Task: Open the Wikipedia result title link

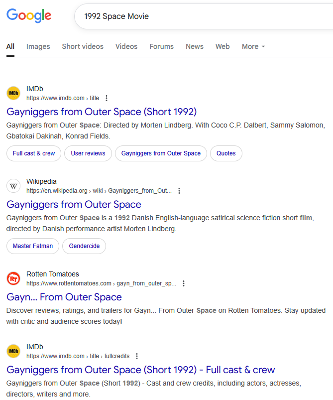Action: click(x=74, y=204)
